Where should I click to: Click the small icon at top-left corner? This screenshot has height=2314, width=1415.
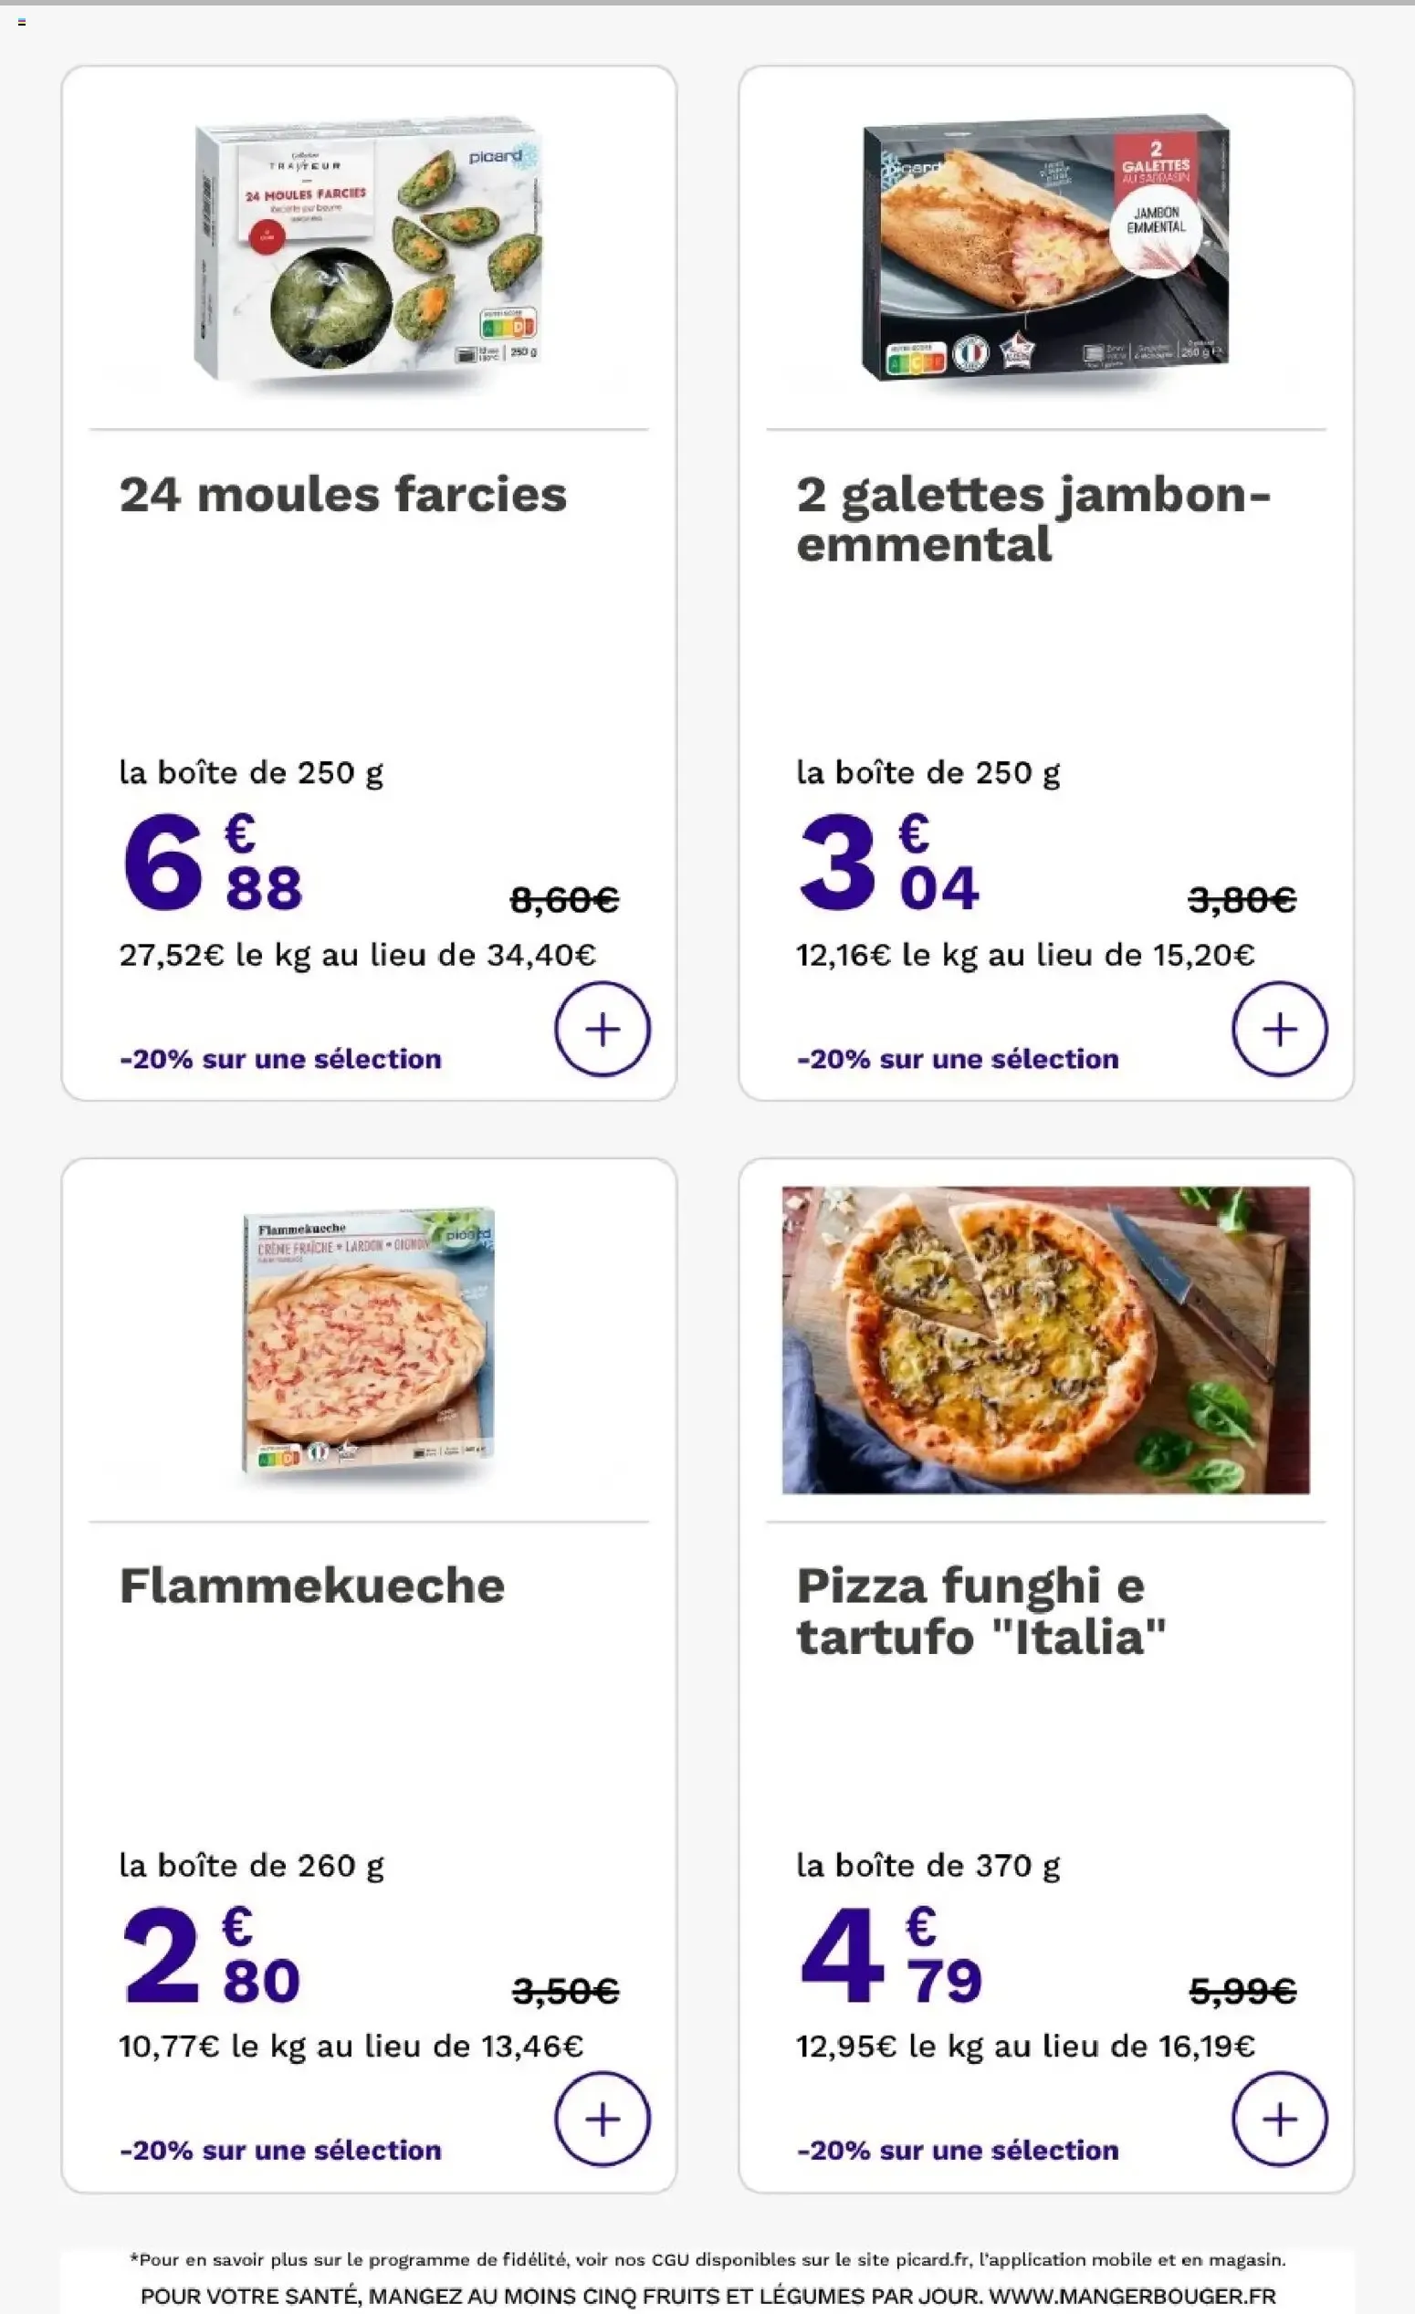point(22,22)
